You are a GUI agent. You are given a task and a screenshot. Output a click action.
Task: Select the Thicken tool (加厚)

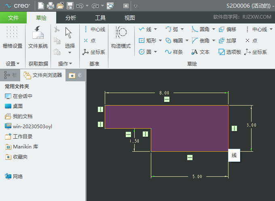point(227,41)
